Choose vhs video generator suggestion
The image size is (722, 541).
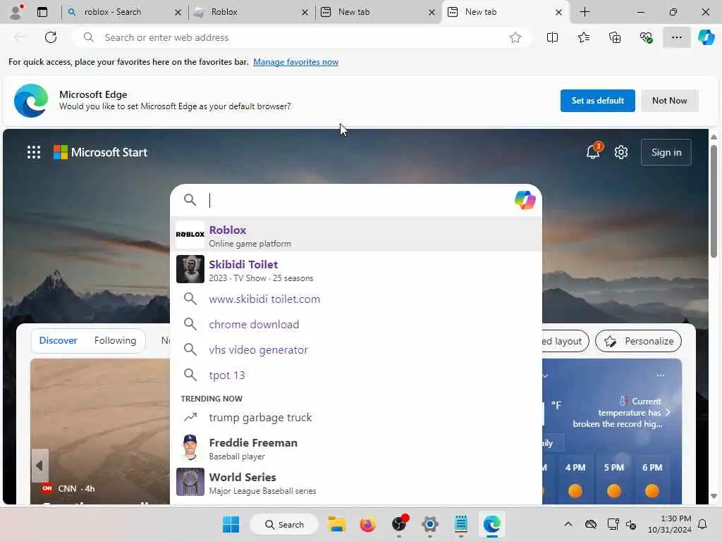[x=356, y=349]
